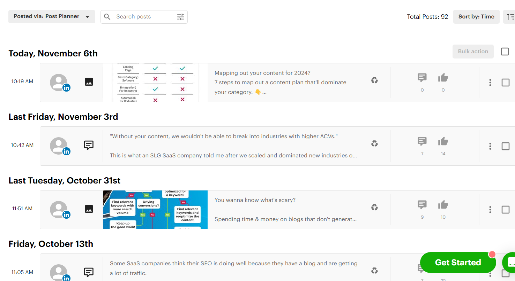Click the 10:42 AM timestamp

[x=22, y=145]
